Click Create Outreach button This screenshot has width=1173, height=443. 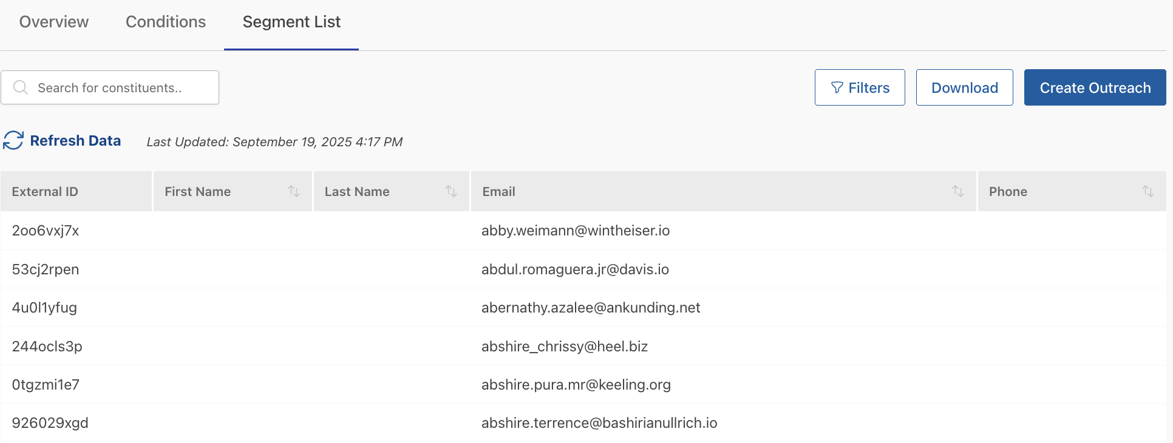click(x=1095, y=87)
